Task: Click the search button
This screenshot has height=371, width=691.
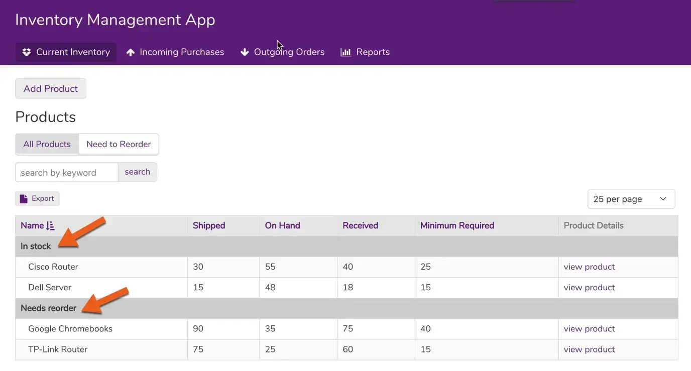Action: [x=137, y=172]
